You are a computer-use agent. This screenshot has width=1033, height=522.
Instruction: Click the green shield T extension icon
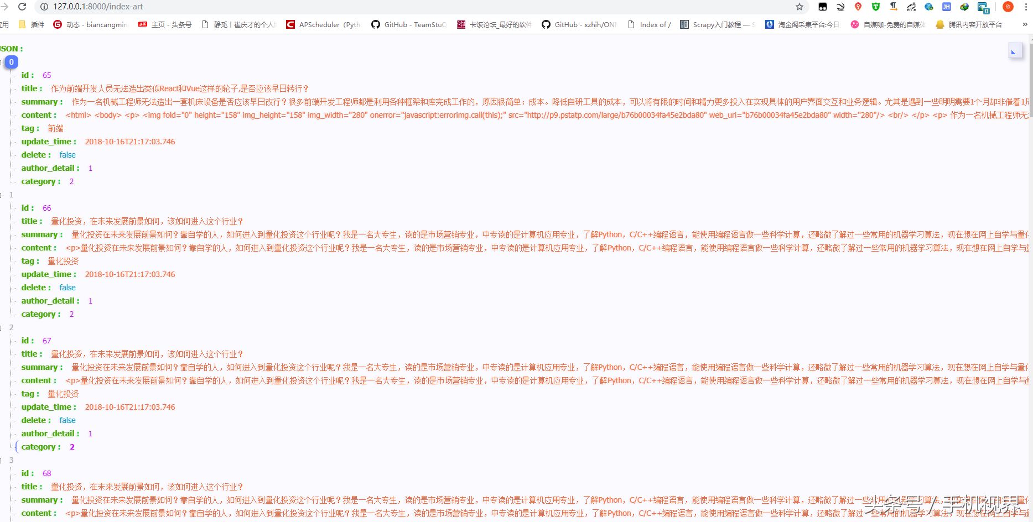876,7
